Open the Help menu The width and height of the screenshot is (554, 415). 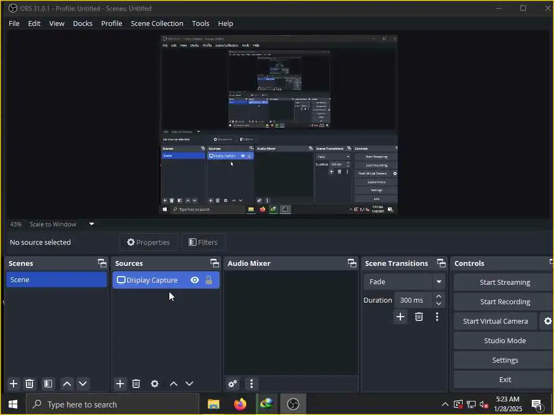(226, 23)
